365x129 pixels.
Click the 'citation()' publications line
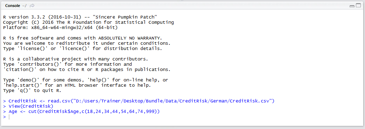87,70
